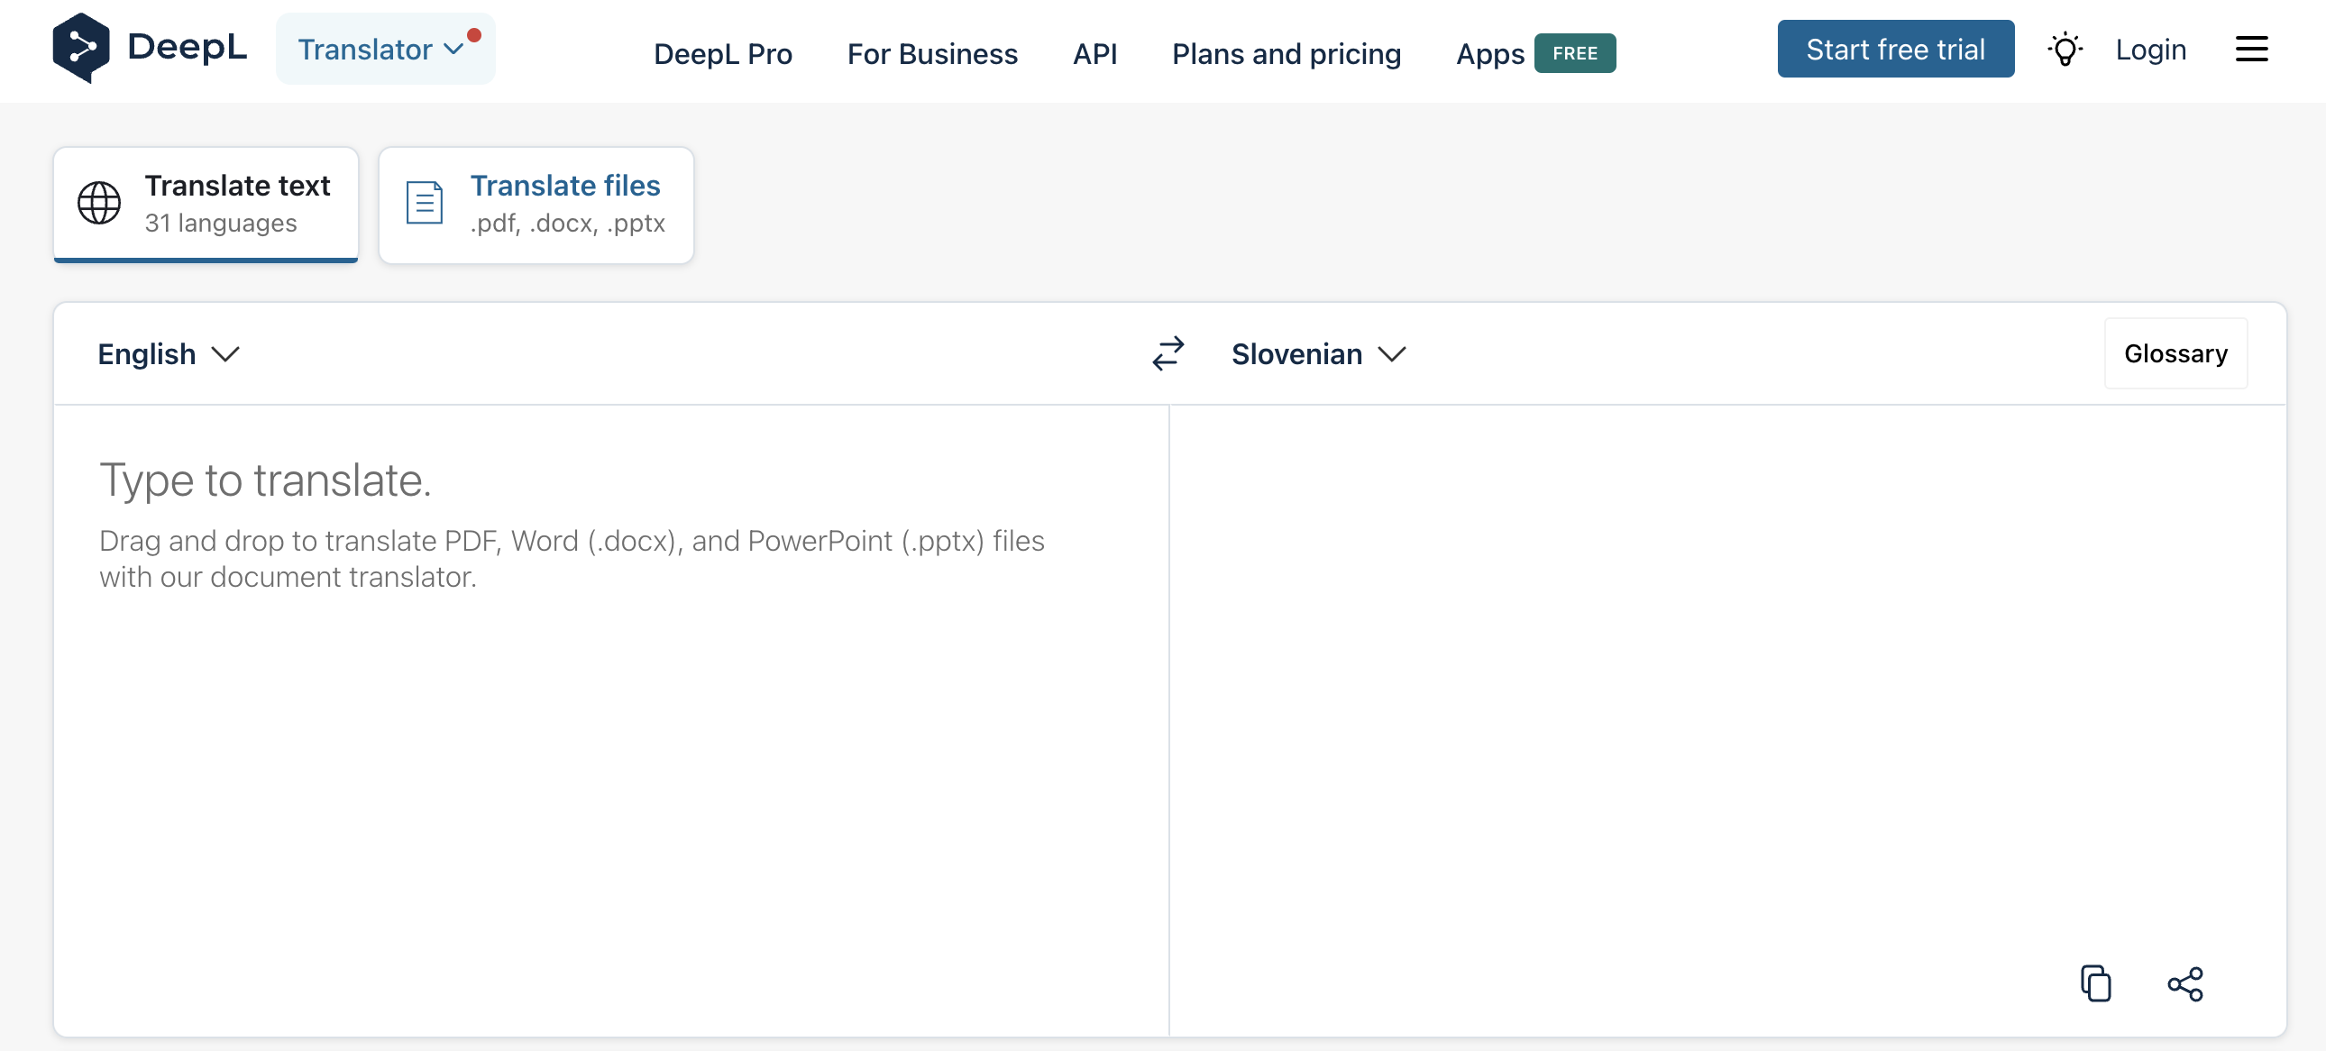The width and height of the screenshot is (2326, 1051).
Task: Copy the translation with the copy icon
Action: click(2095, 982)
